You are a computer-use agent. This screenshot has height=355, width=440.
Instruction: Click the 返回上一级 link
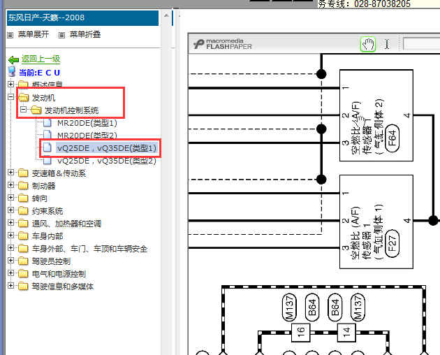pos(41,59)
